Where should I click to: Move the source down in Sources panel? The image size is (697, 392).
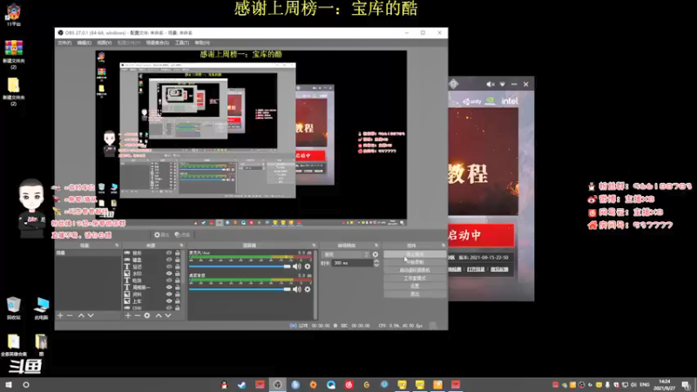coord(168,315)
